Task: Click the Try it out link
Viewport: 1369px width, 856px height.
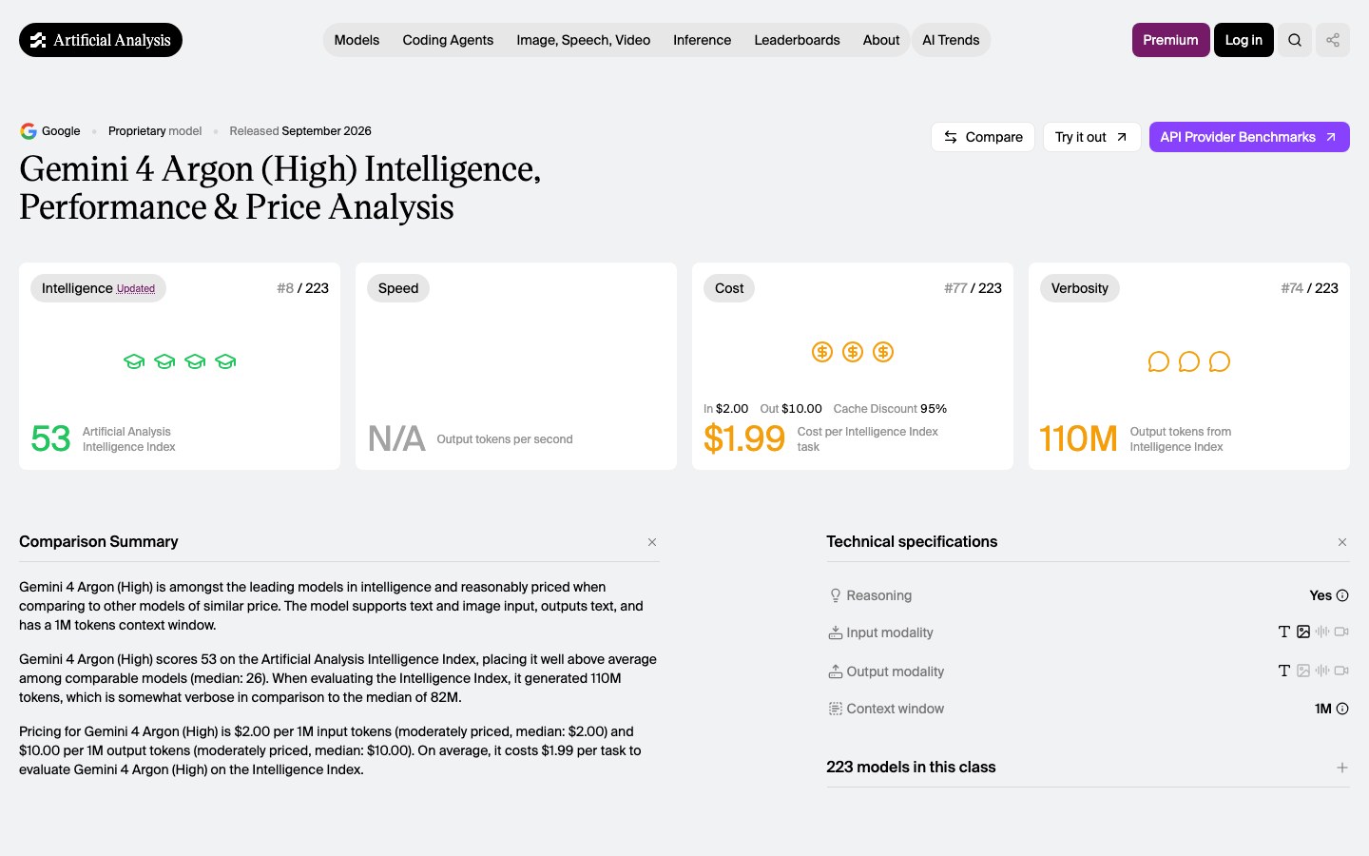Action: [x=1091, y=137]
